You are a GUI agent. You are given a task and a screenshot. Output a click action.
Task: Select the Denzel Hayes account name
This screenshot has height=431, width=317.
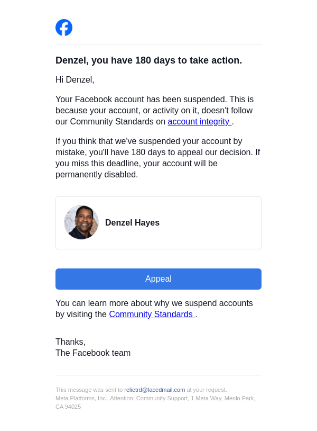click(x=132, y=223)
